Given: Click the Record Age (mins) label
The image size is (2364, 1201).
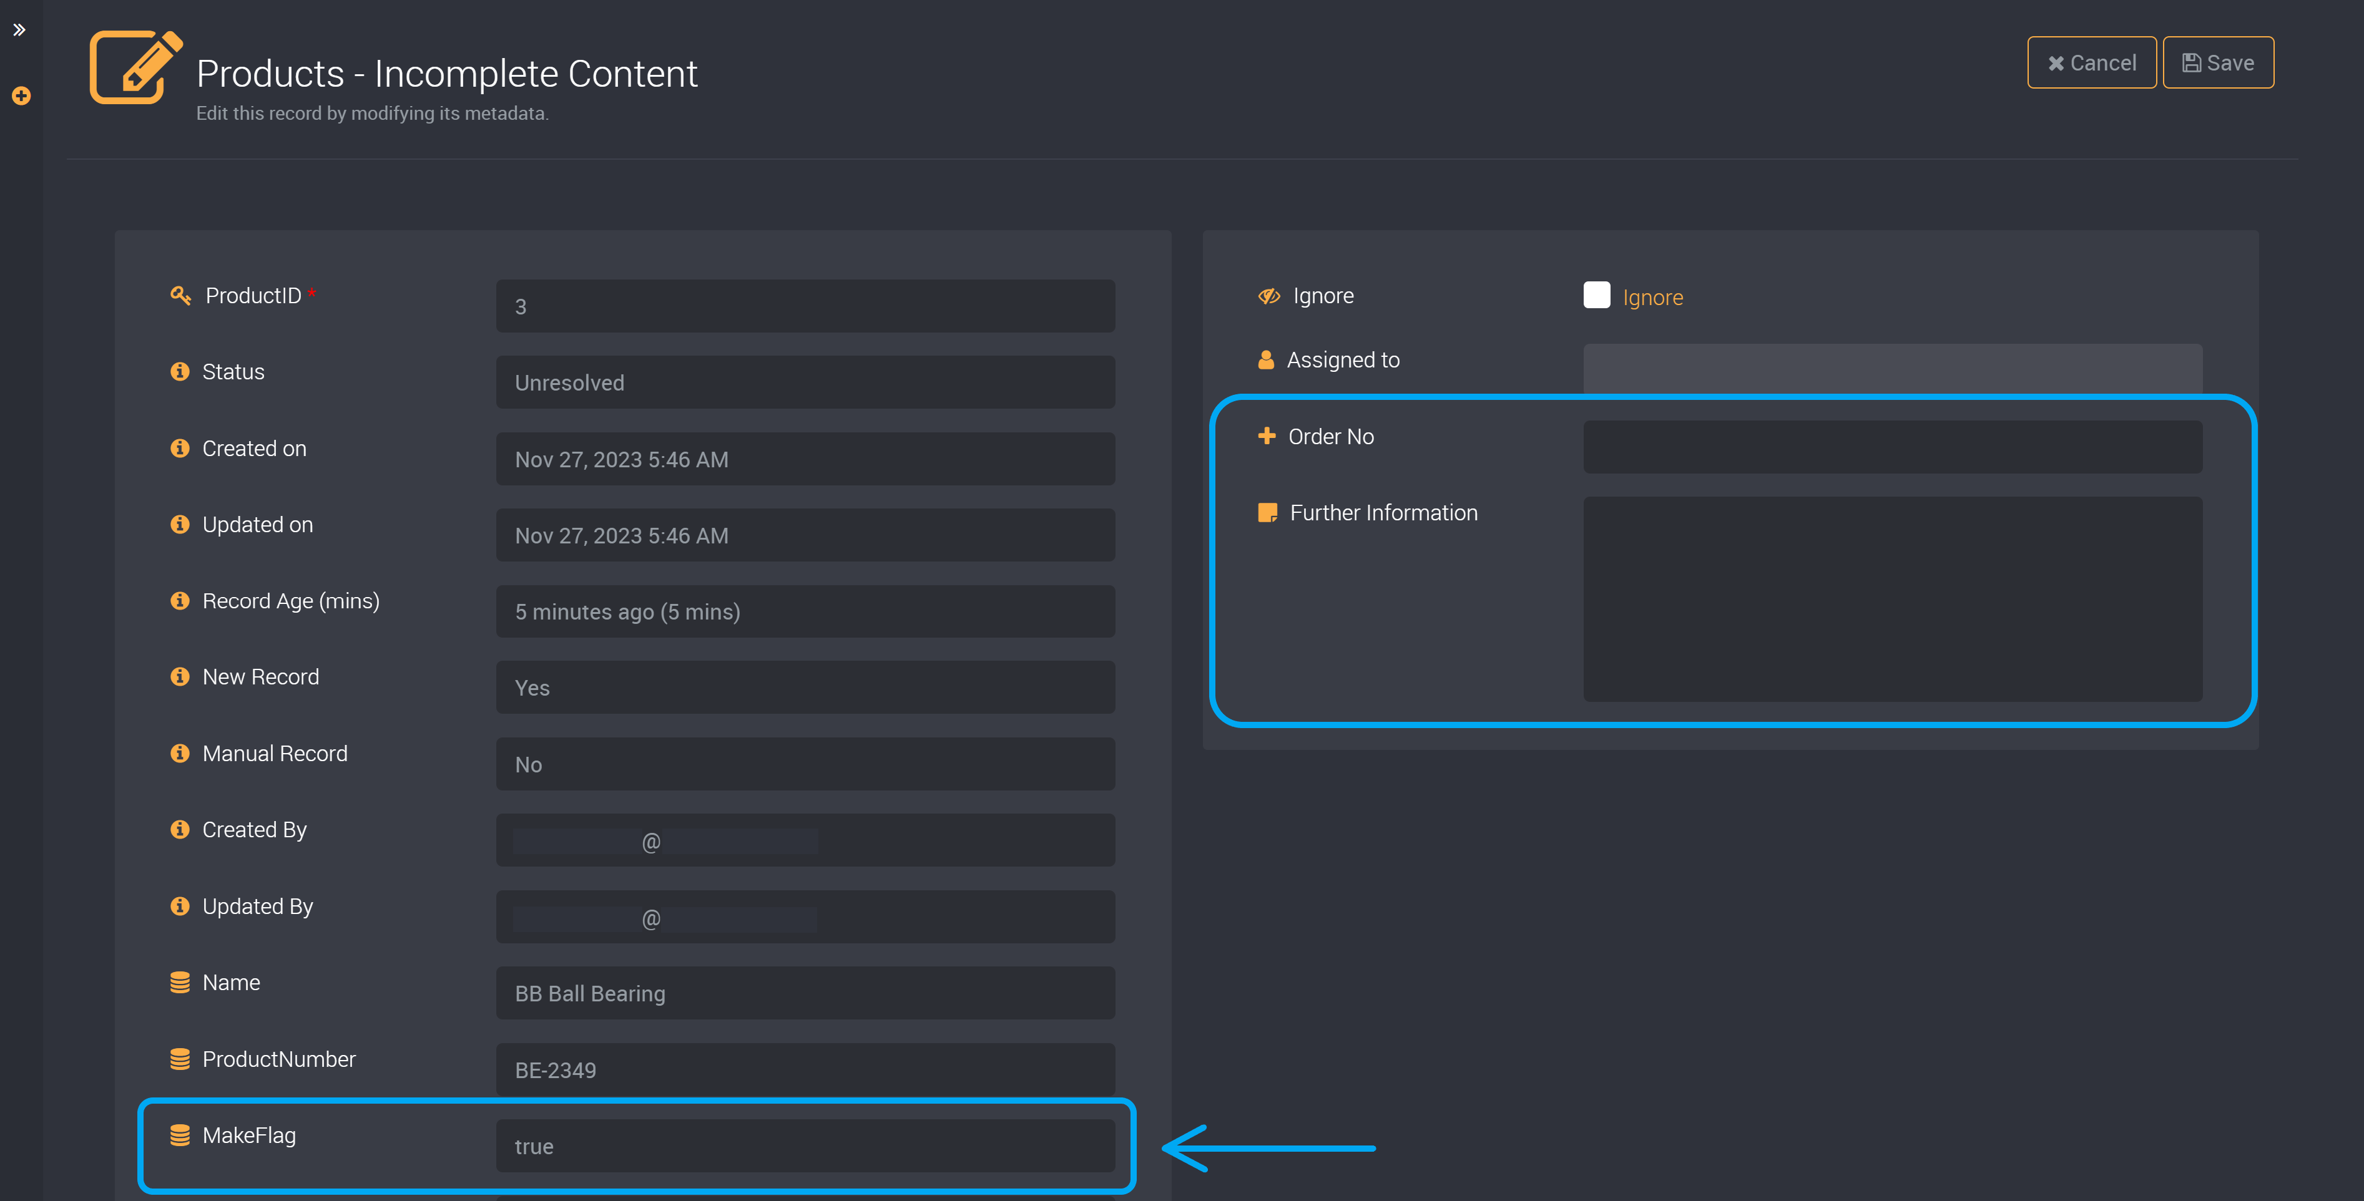Looking at the screenshot, I should coord(291,601).
